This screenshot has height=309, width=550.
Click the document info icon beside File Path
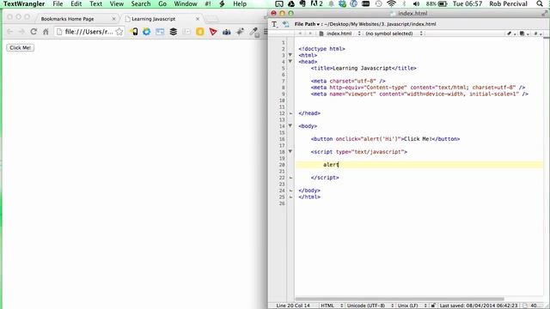[x=286, y=24]
